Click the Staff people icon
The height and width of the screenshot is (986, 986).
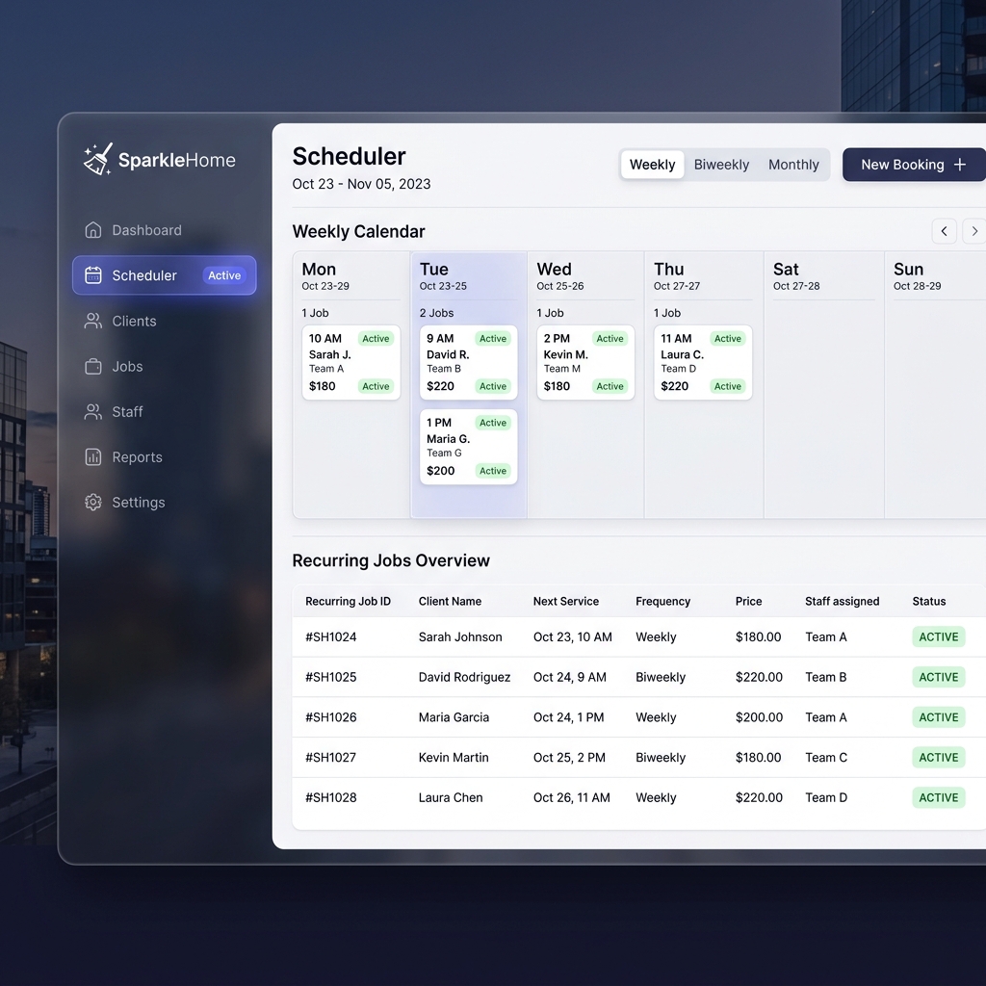(93, 412)
